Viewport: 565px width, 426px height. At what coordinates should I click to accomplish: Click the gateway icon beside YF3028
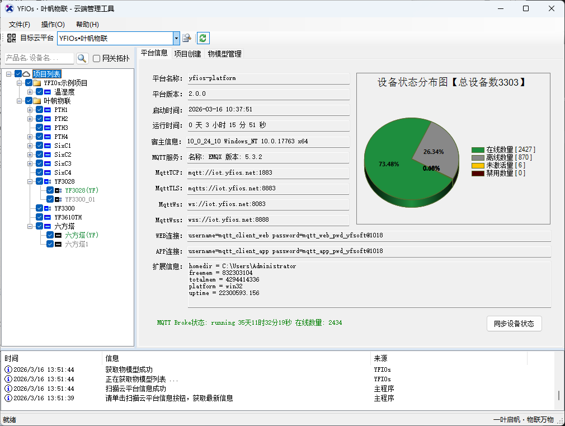point(48,181)
